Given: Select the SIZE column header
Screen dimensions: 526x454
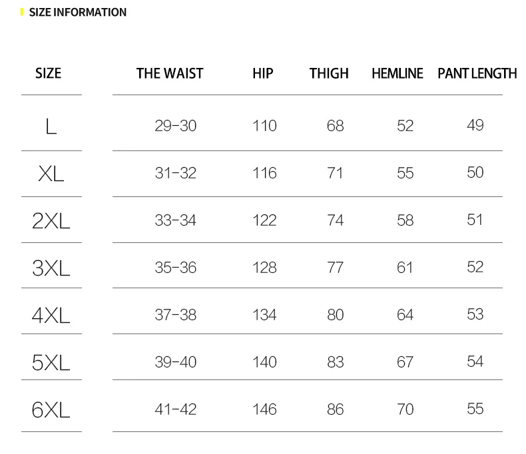Looking at the screenshot, I should [48, 73].
